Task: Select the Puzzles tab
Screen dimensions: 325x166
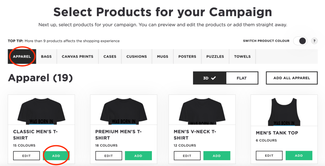Action: click(215, 56)
